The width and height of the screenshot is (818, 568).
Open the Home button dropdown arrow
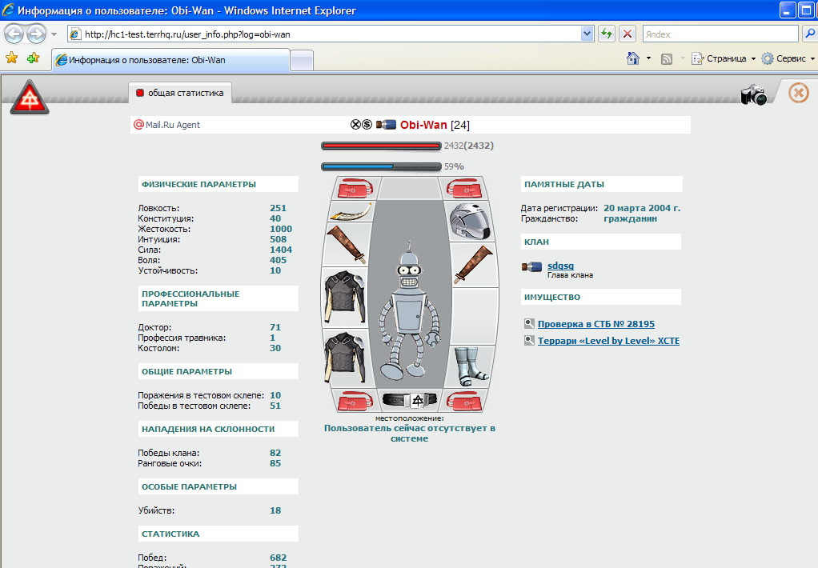tap(648, 58)
